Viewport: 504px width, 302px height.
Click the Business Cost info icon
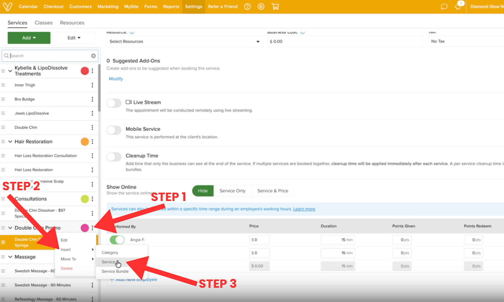tap(302, 32)
